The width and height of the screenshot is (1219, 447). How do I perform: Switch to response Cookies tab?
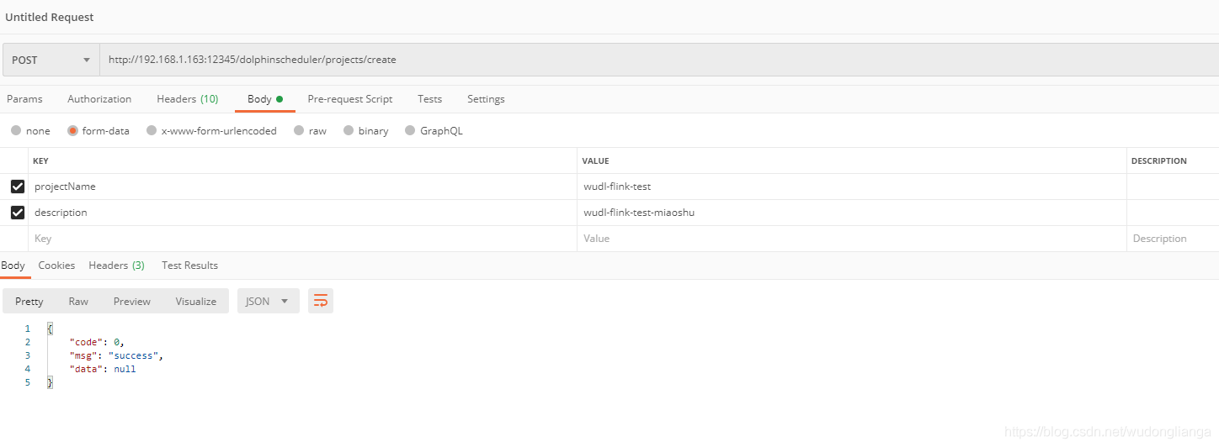point(56,266)
